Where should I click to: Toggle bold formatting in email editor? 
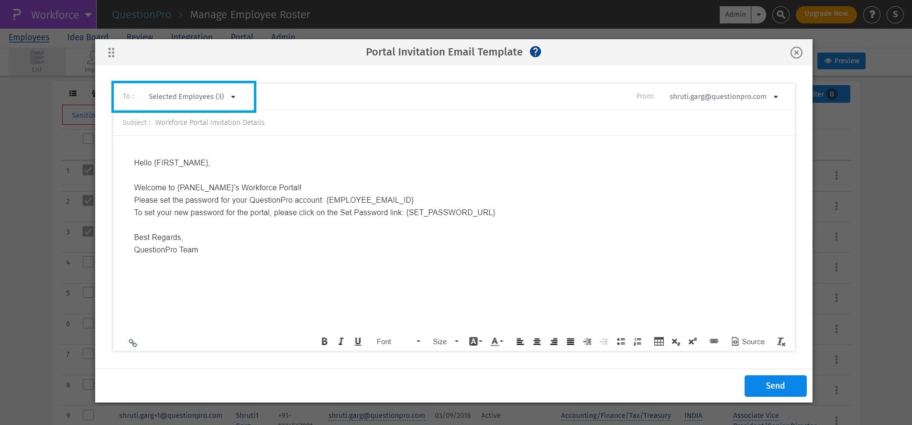324,341
